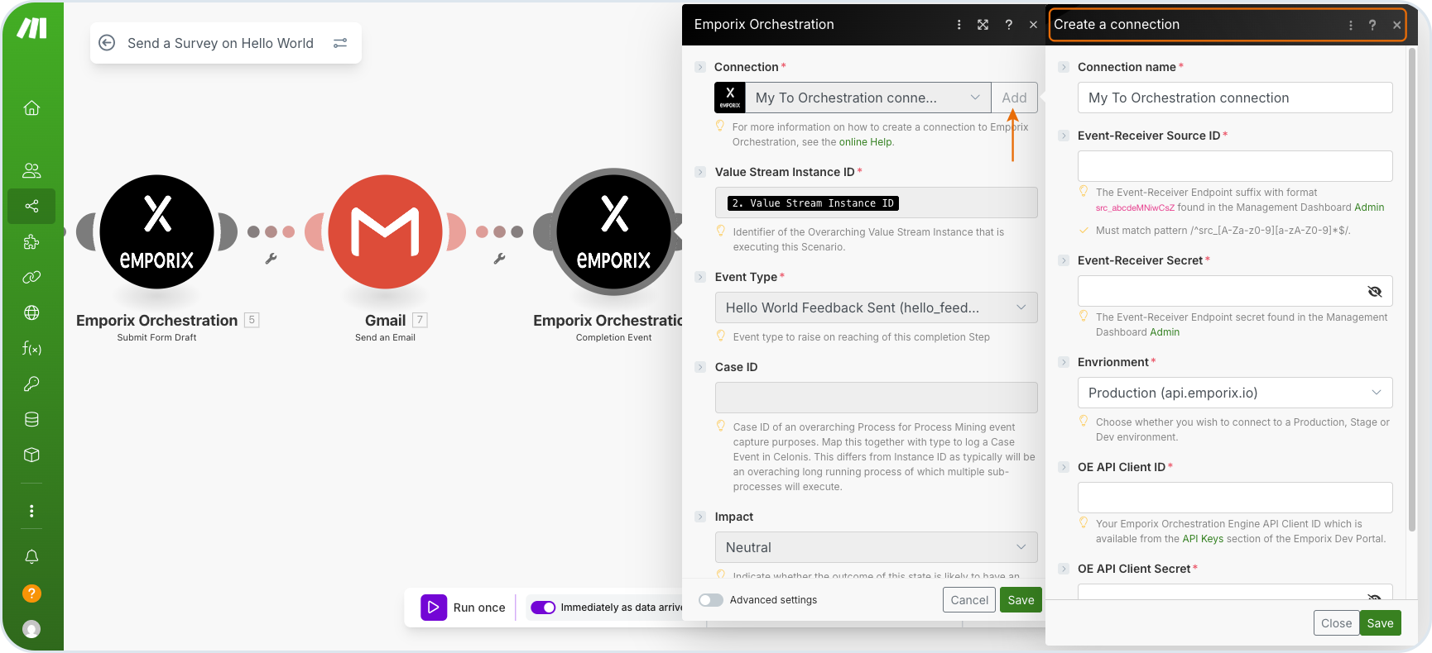The width and height of the screenshot is (1432, 653).
Task: Open the Event Type dropdown
Action: tap(876, 307)
